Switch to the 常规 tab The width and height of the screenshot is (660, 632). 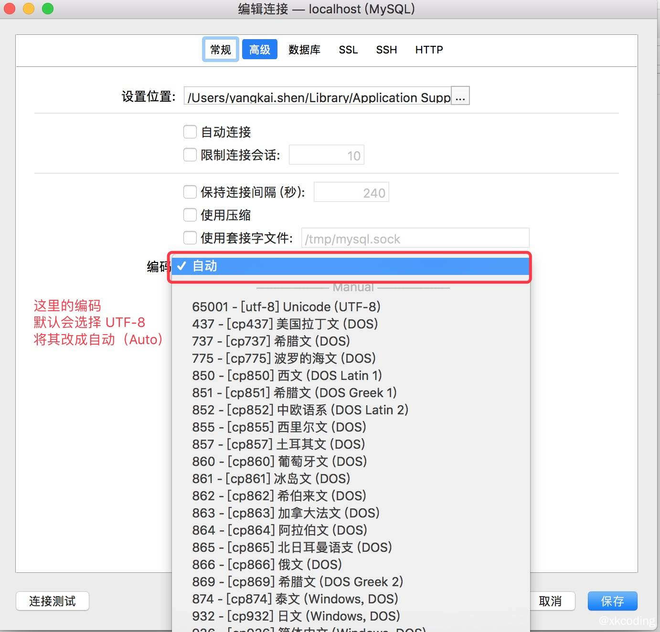[221, 50]
